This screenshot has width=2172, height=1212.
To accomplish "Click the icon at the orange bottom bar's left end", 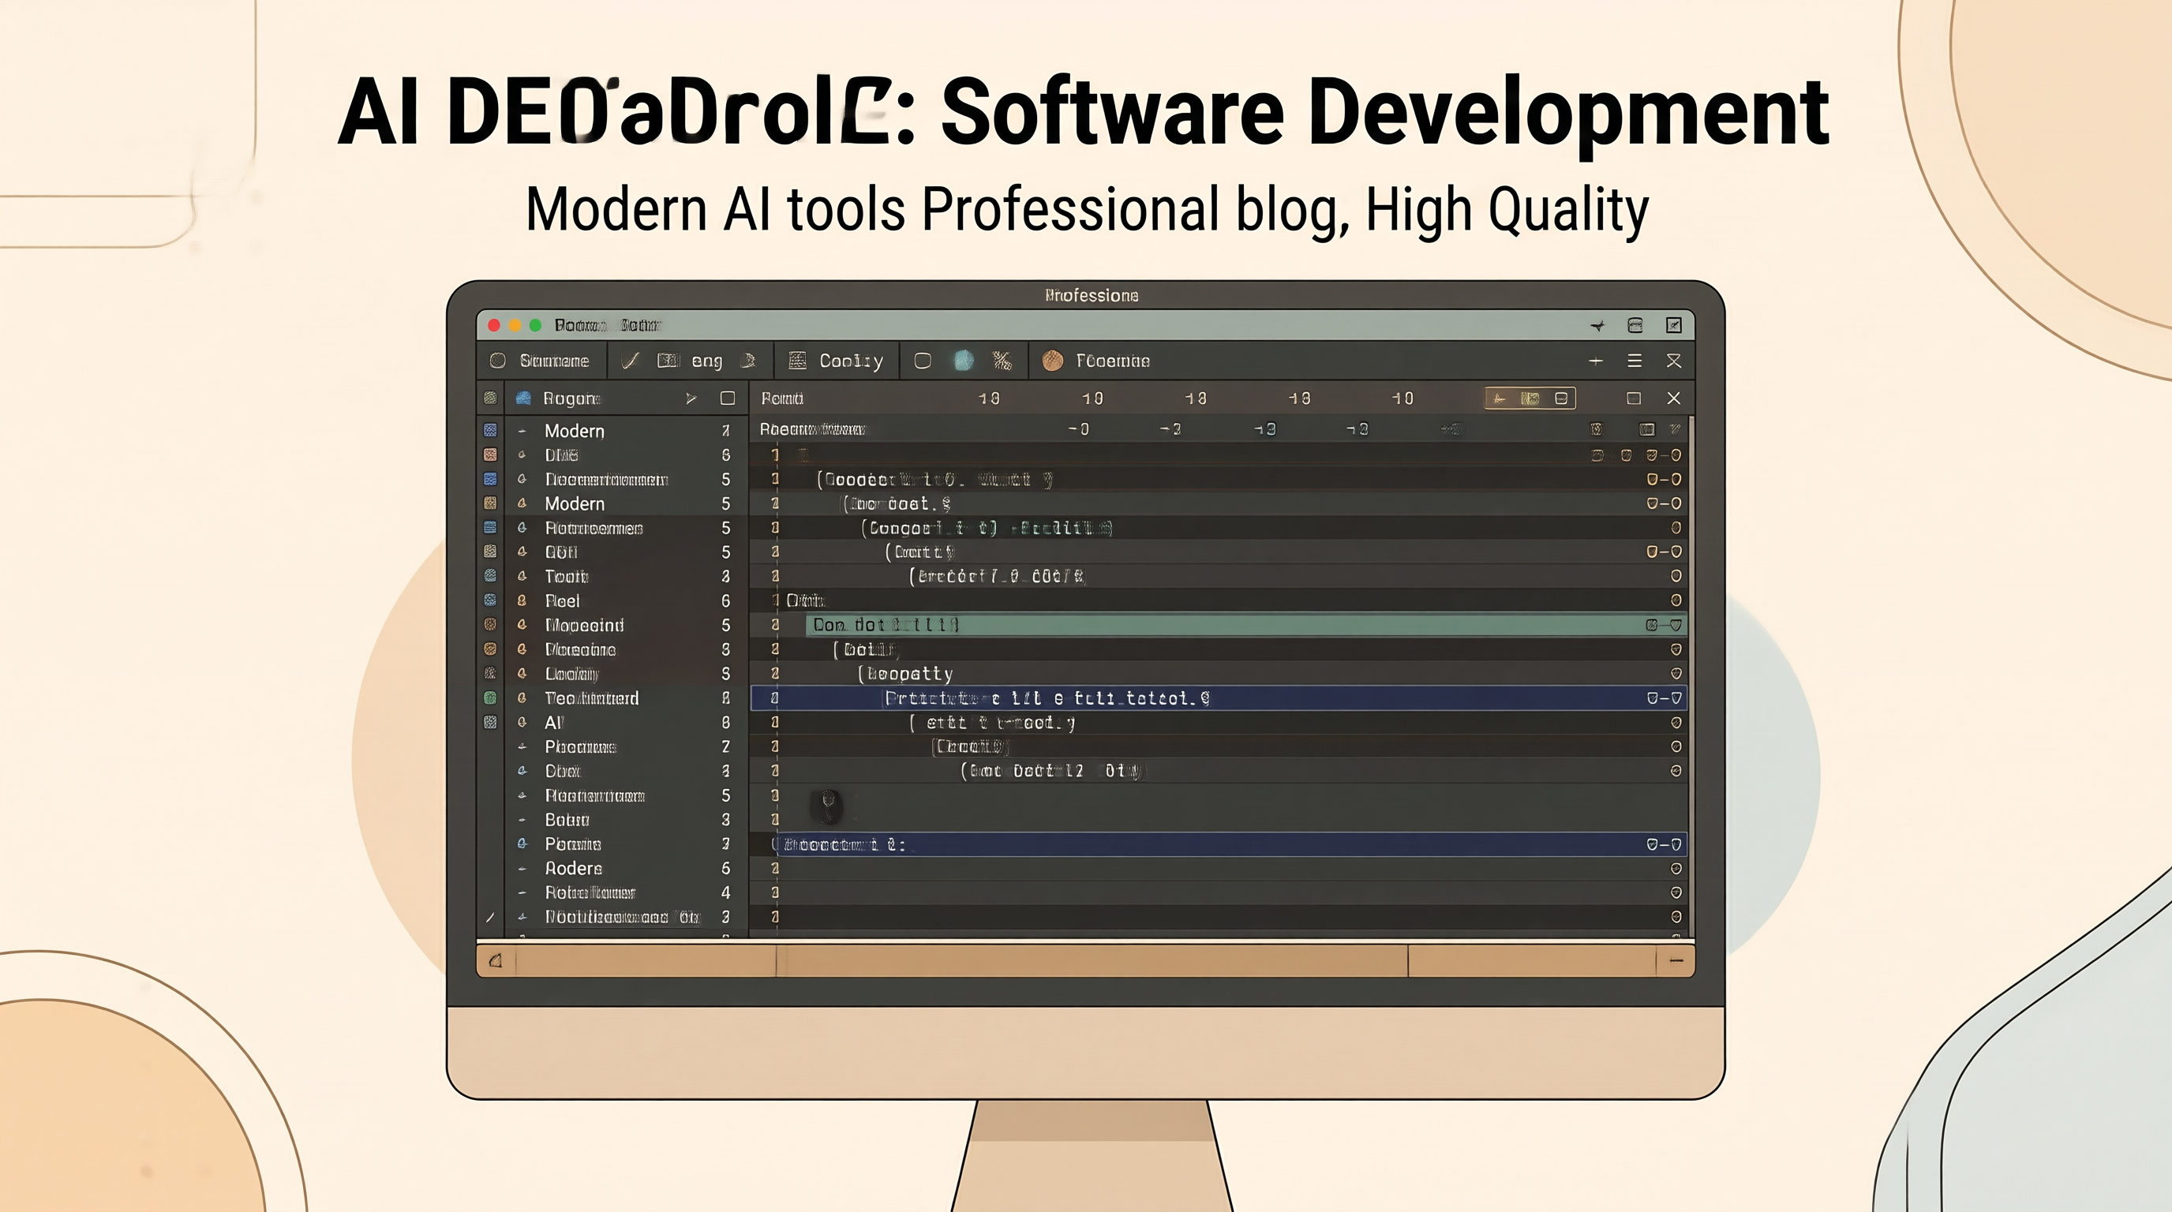I will coord(496,961).
